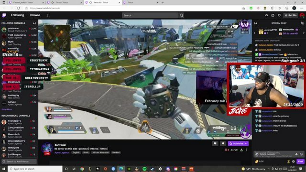
Task: Click the Chat send button
Action: tap(301, 161)
